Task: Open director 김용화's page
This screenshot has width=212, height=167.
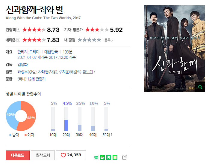Action: 22,65
